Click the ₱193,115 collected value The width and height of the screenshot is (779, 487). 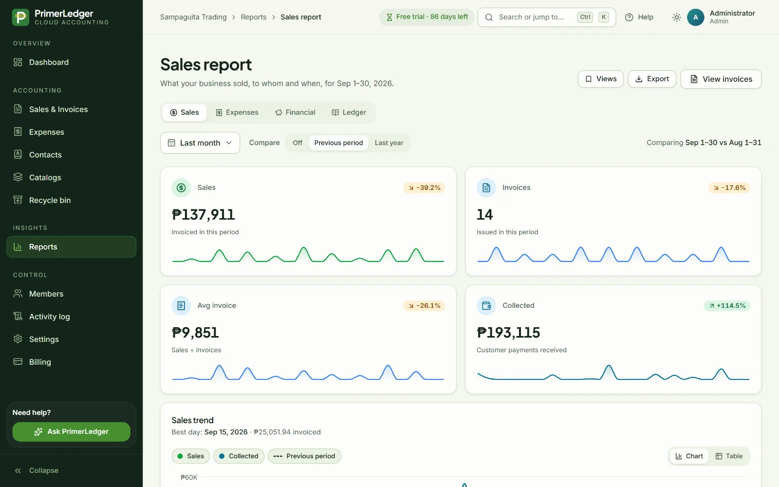(x=508, y=333)
